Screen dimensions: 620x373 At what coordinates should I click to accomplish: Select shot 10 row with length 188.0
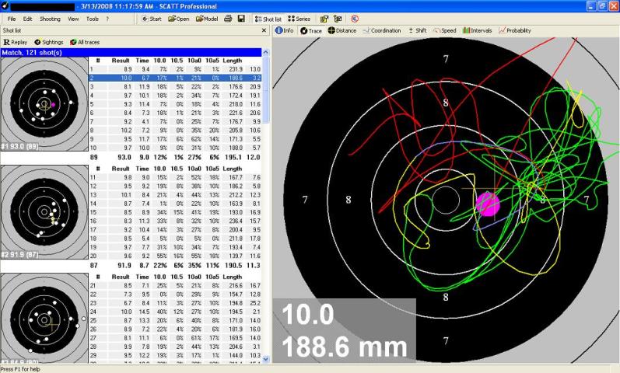click(175, 148)
